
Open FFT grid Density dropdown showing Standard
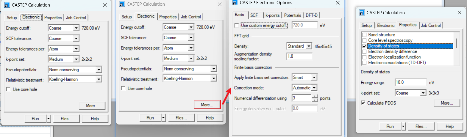coord(309,46)
